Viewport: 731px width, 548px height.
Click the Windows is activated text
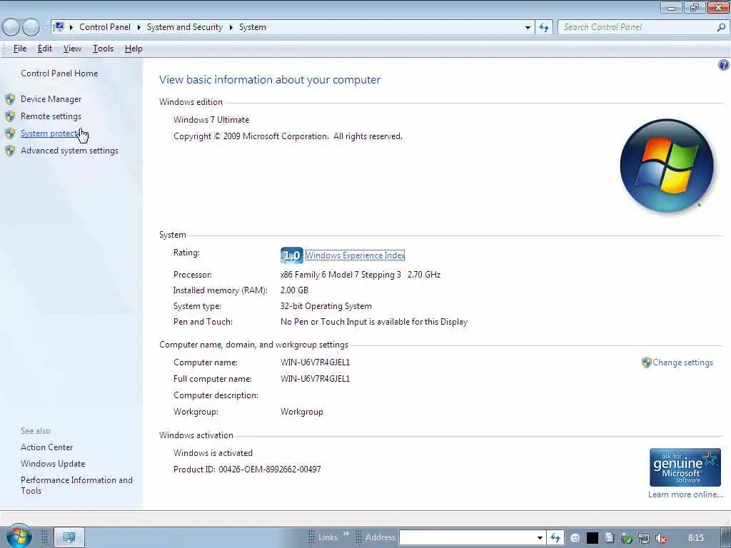[213, 453]
